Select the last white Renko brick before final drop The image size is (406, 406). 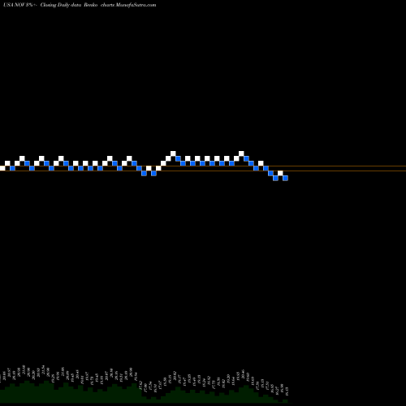pos(280,173)
